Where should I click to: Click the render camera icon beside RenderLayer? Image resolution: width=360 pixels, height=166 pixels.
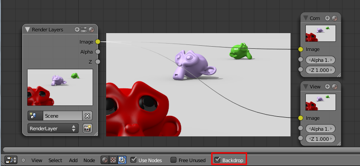[87, 129]
